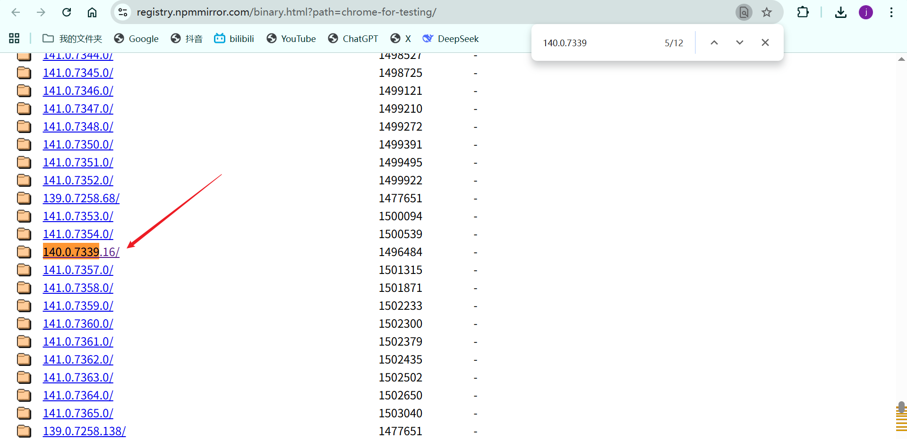Click the address bar URL

286,12
